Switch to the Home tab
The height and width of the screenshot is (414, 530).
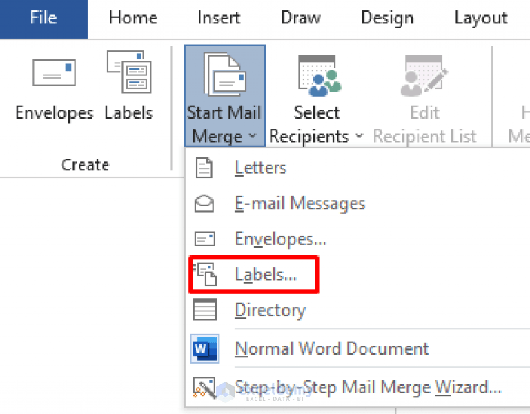pyautogui.click(x=133, y=17)
